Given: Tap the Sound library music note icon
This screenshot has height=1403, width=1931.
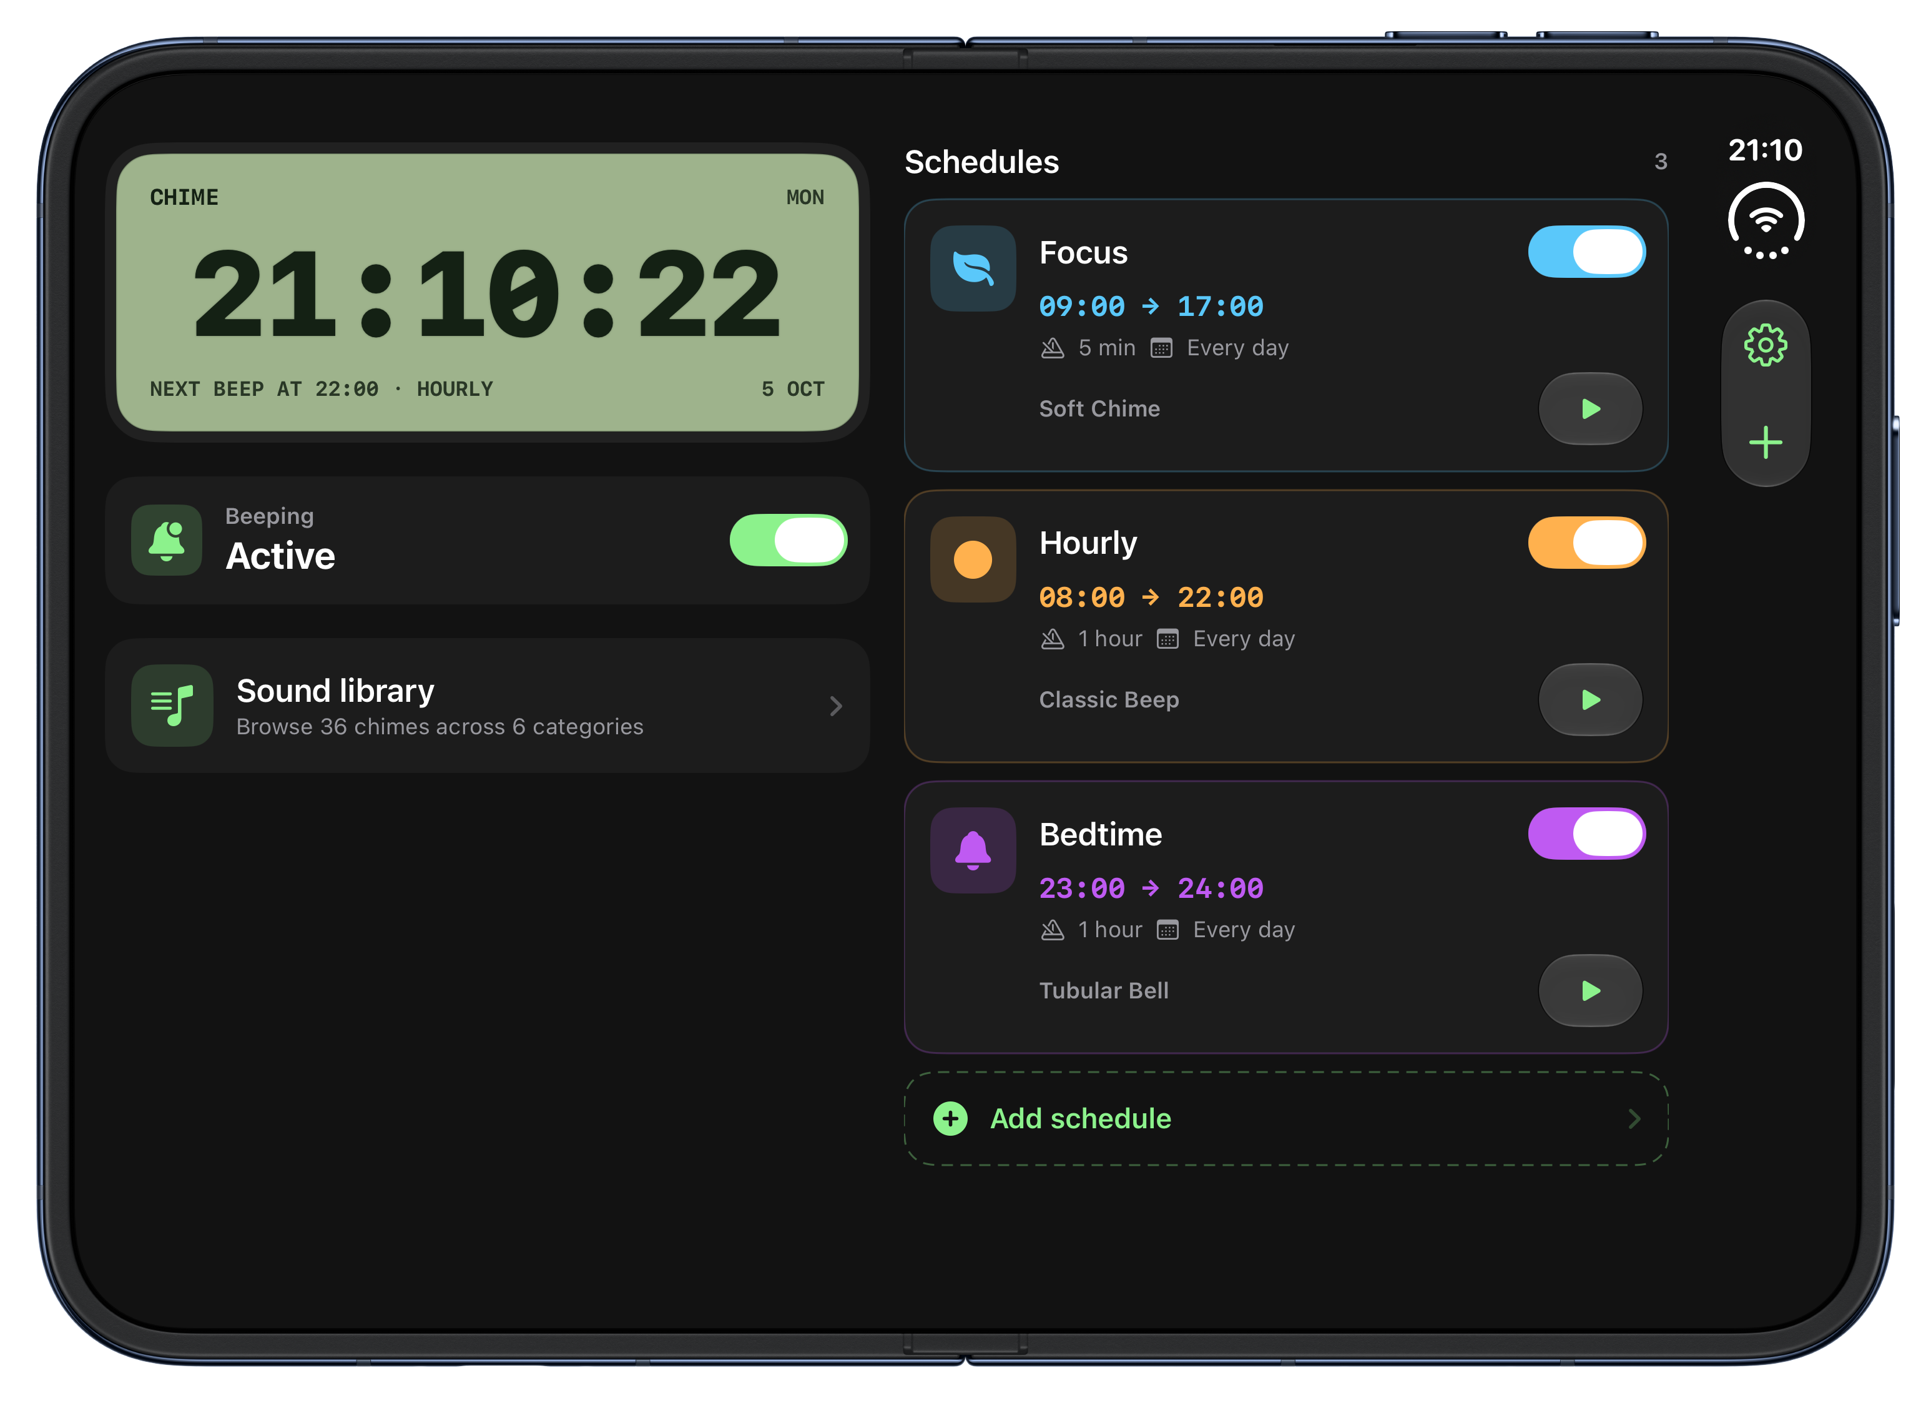Looking at the screenshot, I should click(x=172, y=706).
